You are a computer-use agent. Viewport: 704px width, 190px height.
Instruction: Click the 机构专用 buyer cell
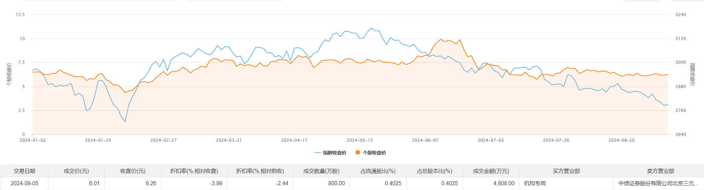pyautogui.click(x=535, y=183)
